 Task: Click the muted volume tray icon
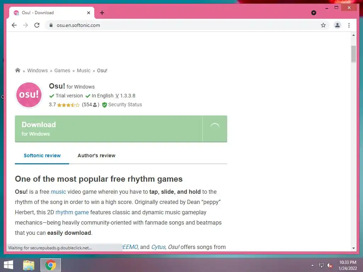(x=330, y=265)
